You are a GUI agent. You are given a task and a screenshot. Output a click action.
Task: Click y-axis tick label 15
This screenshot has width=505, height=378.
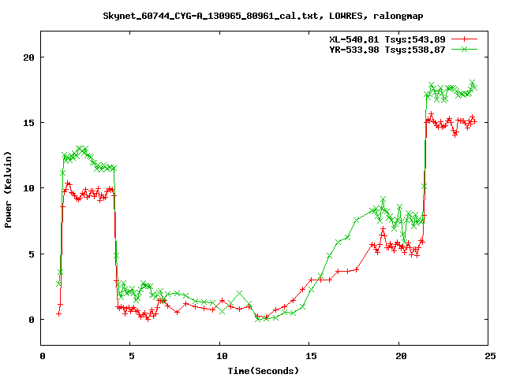[28, 123]
